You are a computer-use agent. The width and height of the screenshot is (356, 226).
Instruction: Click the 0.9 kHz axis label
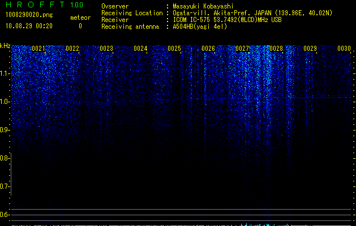[4, 130]
